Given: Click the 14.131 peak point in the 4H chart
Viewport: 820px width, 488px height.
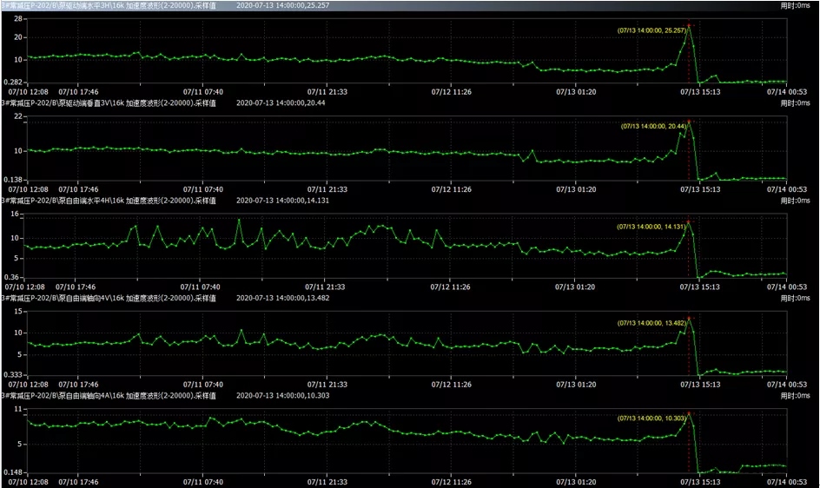Looking at the screenshot, I should click(690, 221).
